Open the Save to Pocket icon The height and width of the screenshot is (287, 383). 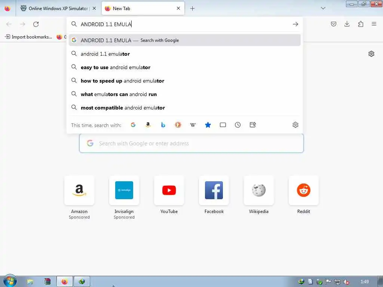click(333, 24)
